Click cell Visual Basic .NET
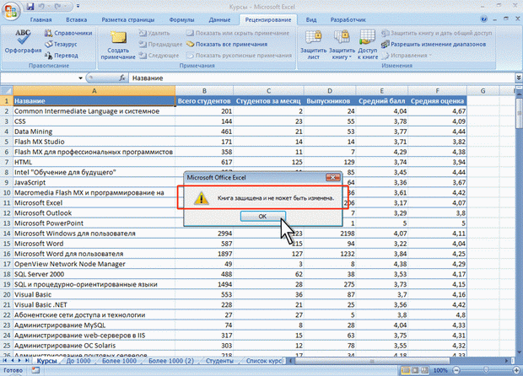This screenshot has height=376, width=523. coord(94,304)
